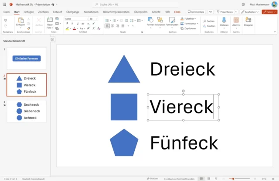Click the Teilen button
The image size is (279, 181).
pyautogui.click(x=269, y=12)
